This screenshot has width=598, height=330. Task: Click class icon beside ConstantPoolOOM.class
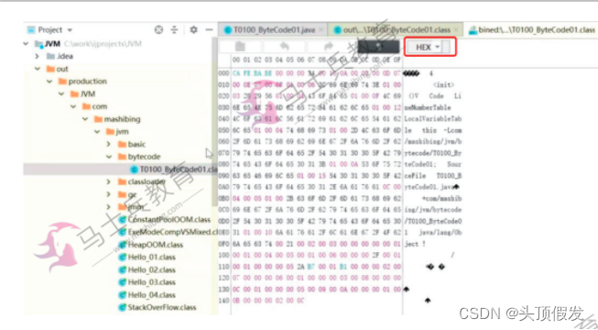pos(123,220)
